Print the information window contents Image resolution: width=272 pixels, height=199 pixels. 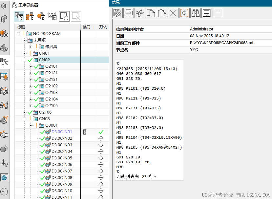coord(128,13)
